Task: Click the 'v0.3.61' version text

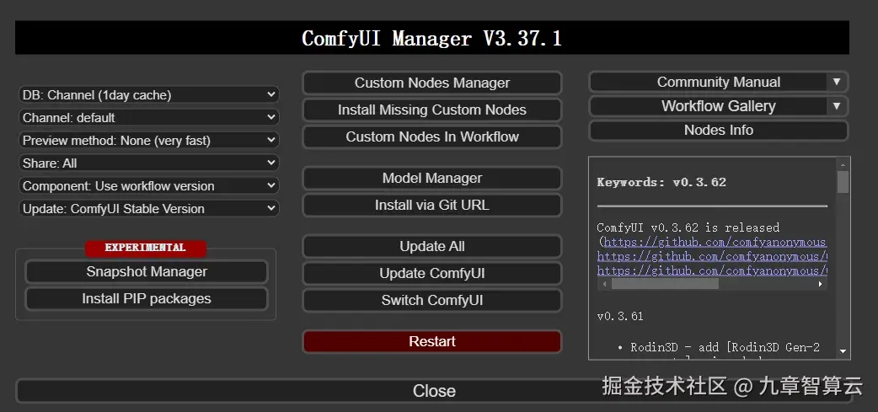Action: pyautogui.click(x=620, y=316)
